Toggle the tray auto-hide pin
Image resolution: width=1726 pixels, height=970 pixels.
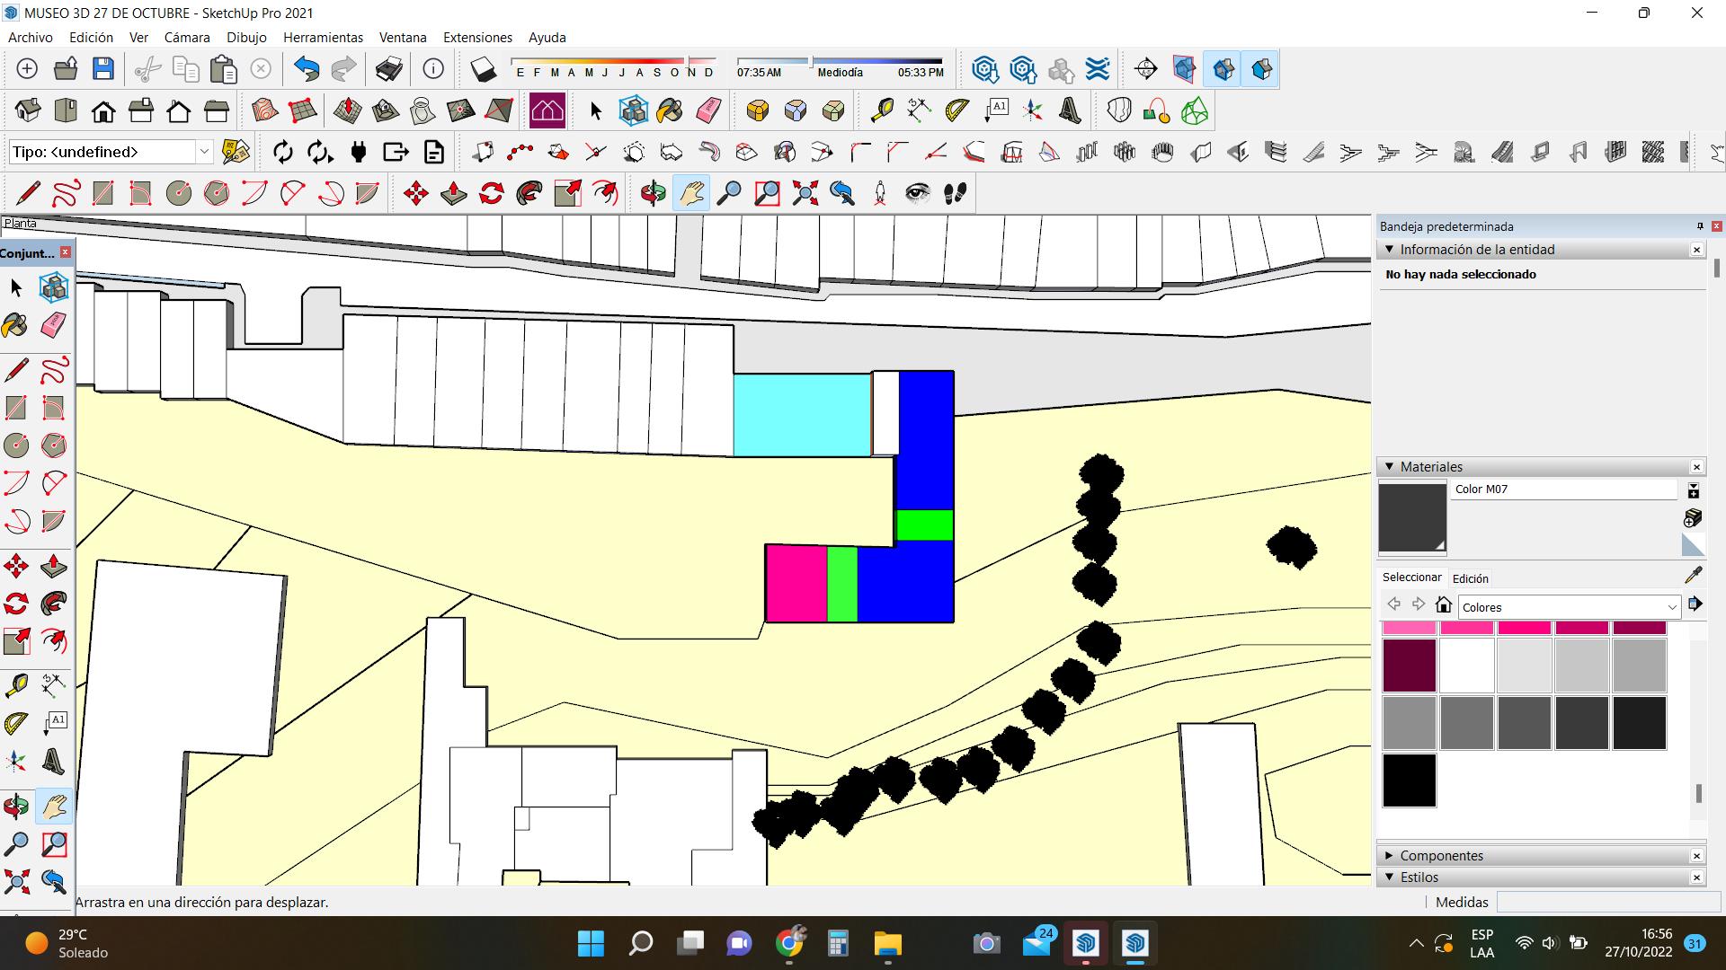[1699, 226]
